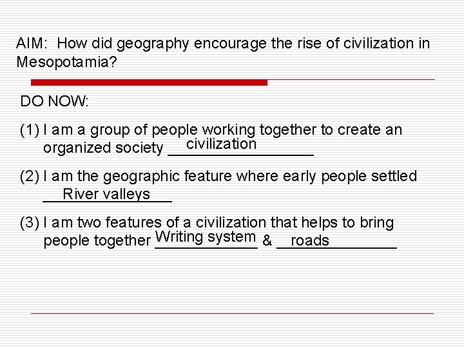Image resolution: width=464 pixels, height=348 pixels.
Task: Click the 'Writing system' answer blank
Action: [206, 238]
